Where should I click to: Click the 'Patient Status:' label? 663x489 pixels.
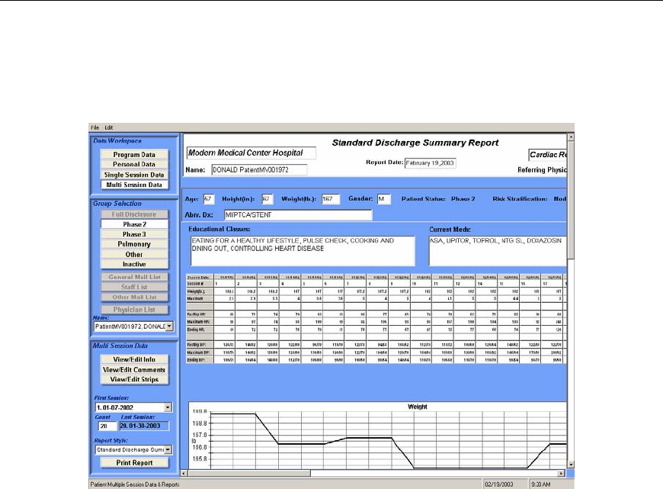click(423, 199)
